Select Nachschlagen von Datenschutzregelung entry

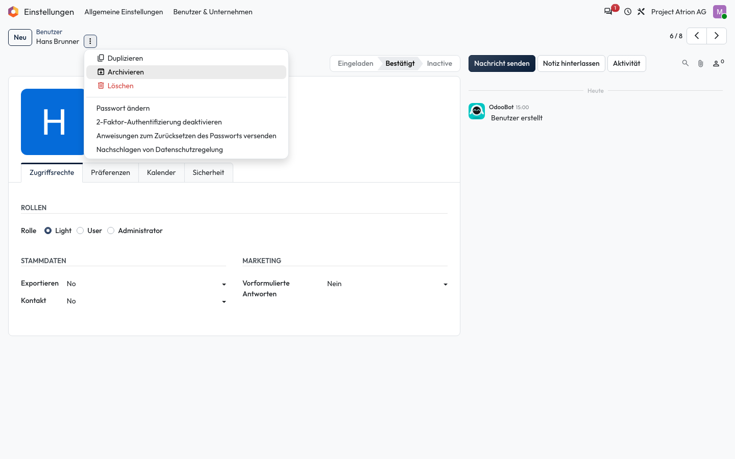(x=186, y=149)
